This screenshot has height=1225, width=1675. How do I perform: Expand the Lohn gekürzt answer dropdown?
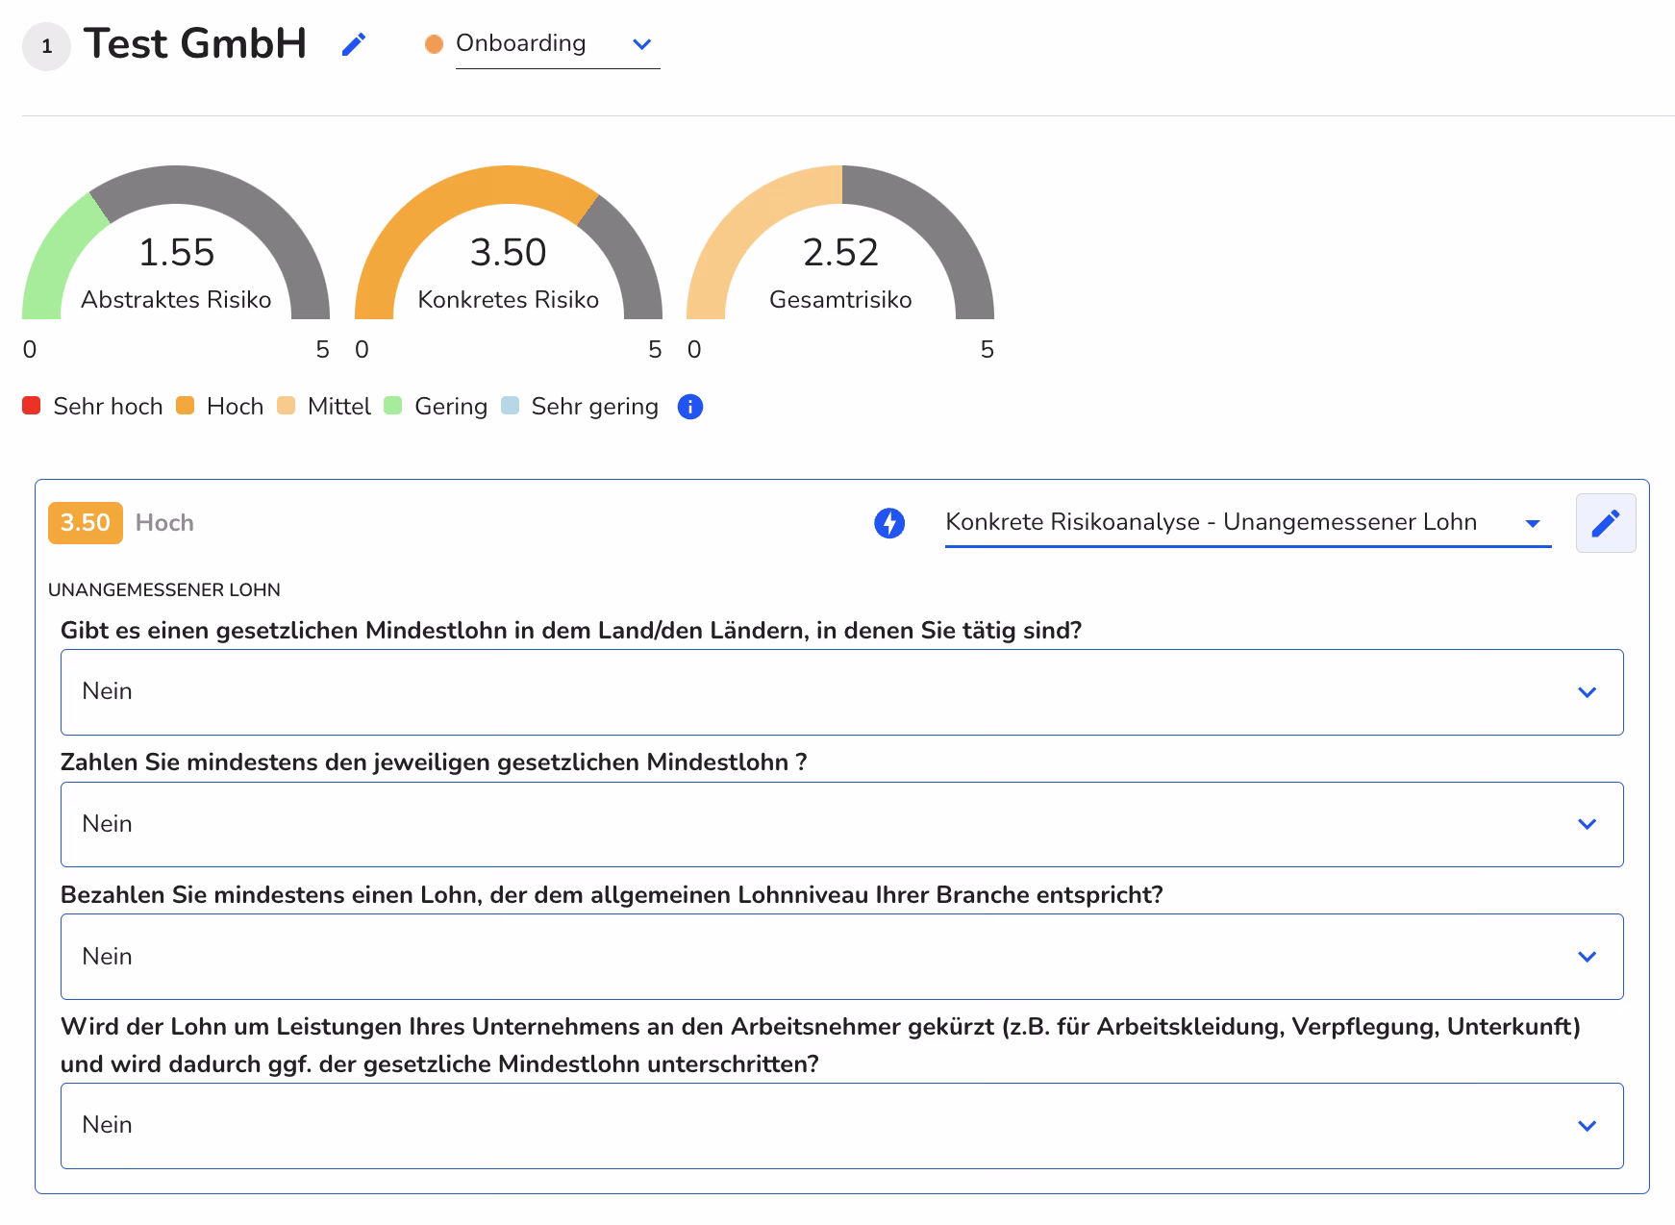(x=841, y=1126)
